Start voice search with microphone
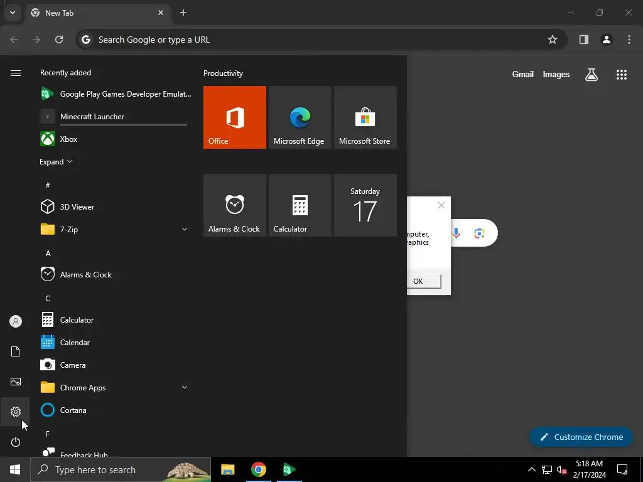The image size is (643, 482). (456, 233)
